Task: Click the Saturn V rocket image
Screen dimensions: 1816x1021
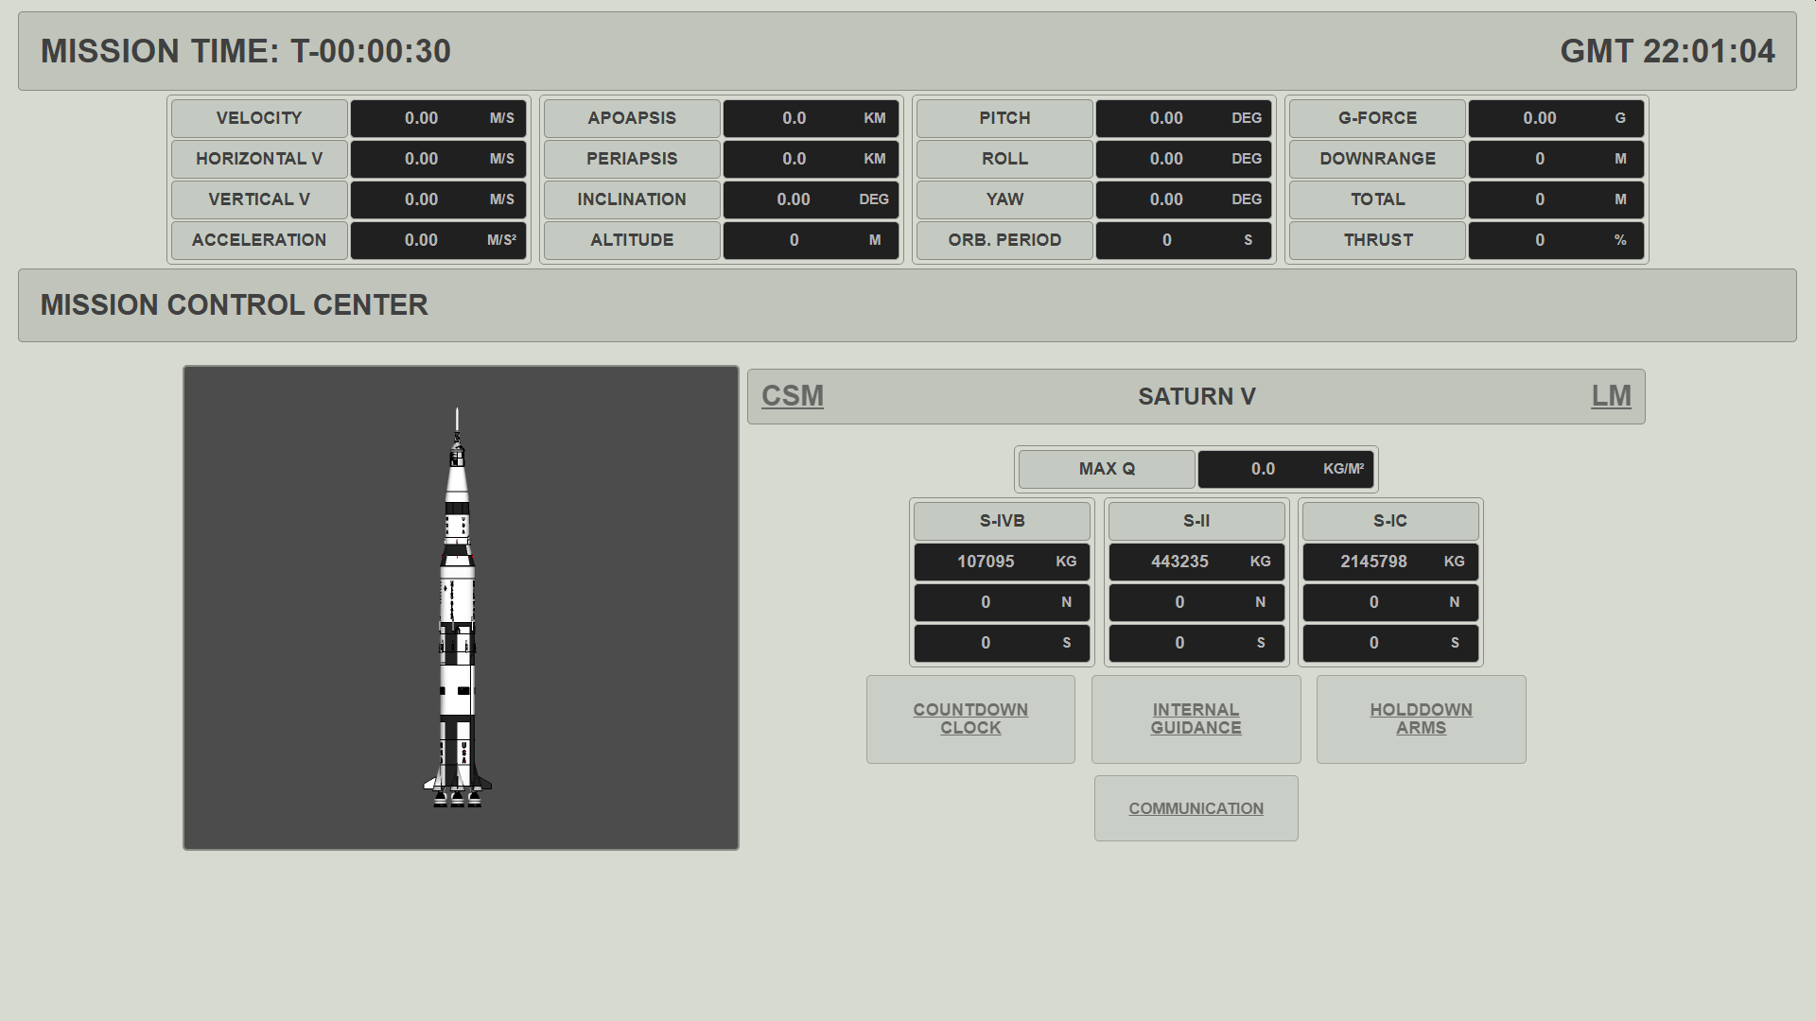Action: click(x=458, y=610)
